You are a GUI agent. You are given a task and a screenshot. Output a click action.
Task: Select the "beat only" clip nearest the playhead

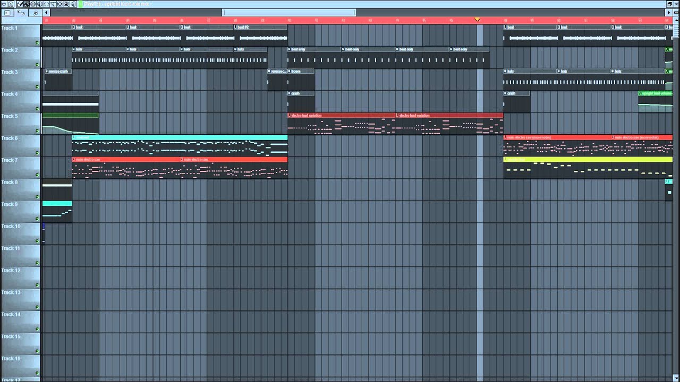470,57
